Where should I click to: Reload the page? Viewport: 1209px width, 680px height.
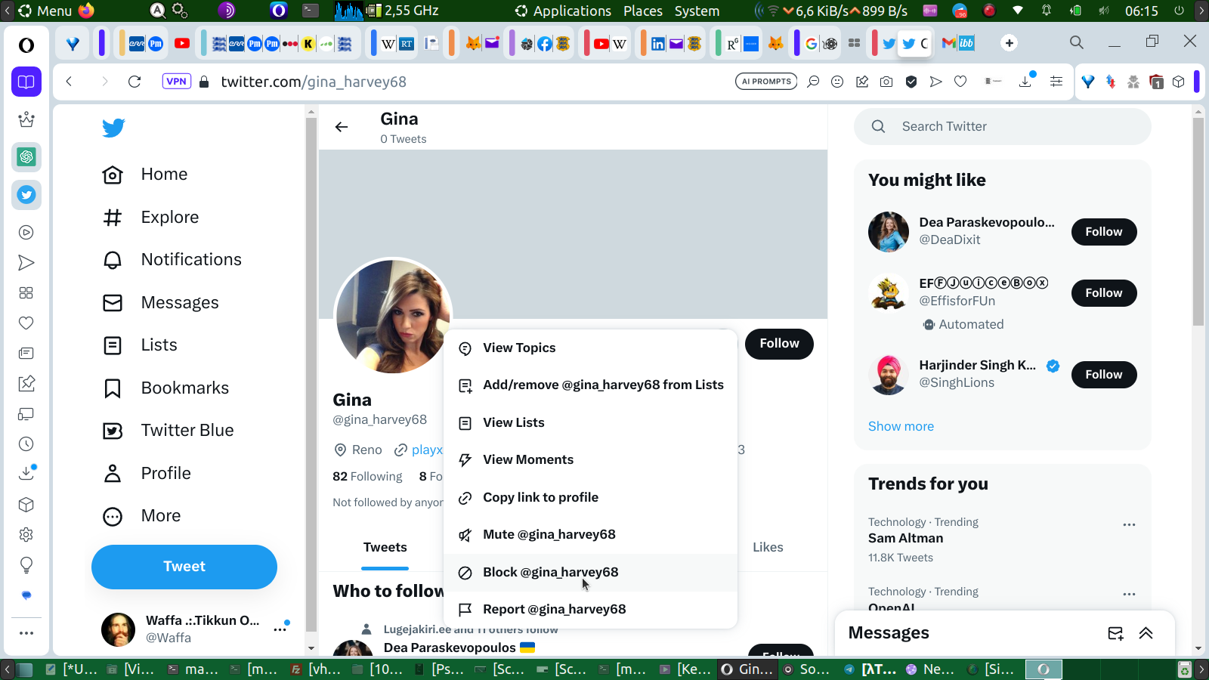tap(135, 82)
